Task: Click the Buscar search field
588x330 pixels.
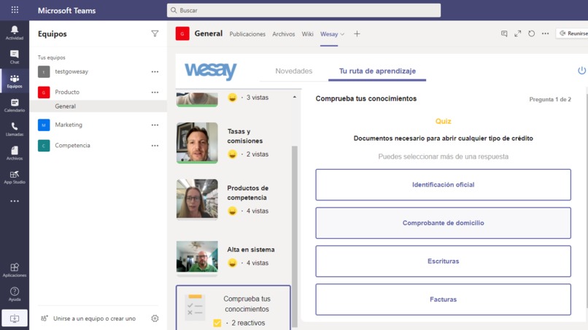Action: coord(303,10)
